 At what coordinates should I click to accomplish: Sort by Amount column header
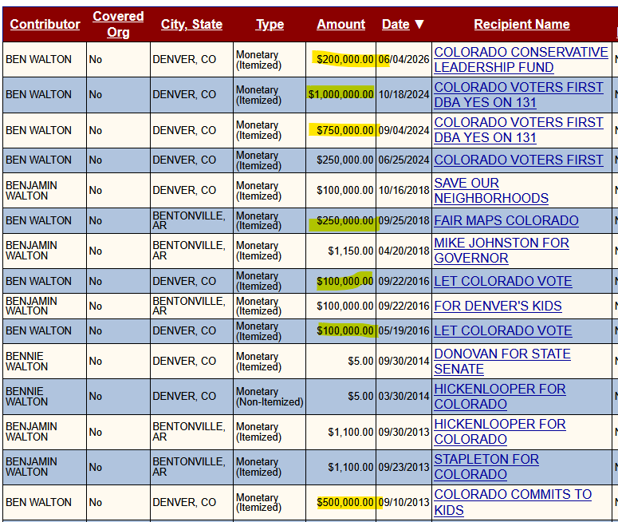341,24
